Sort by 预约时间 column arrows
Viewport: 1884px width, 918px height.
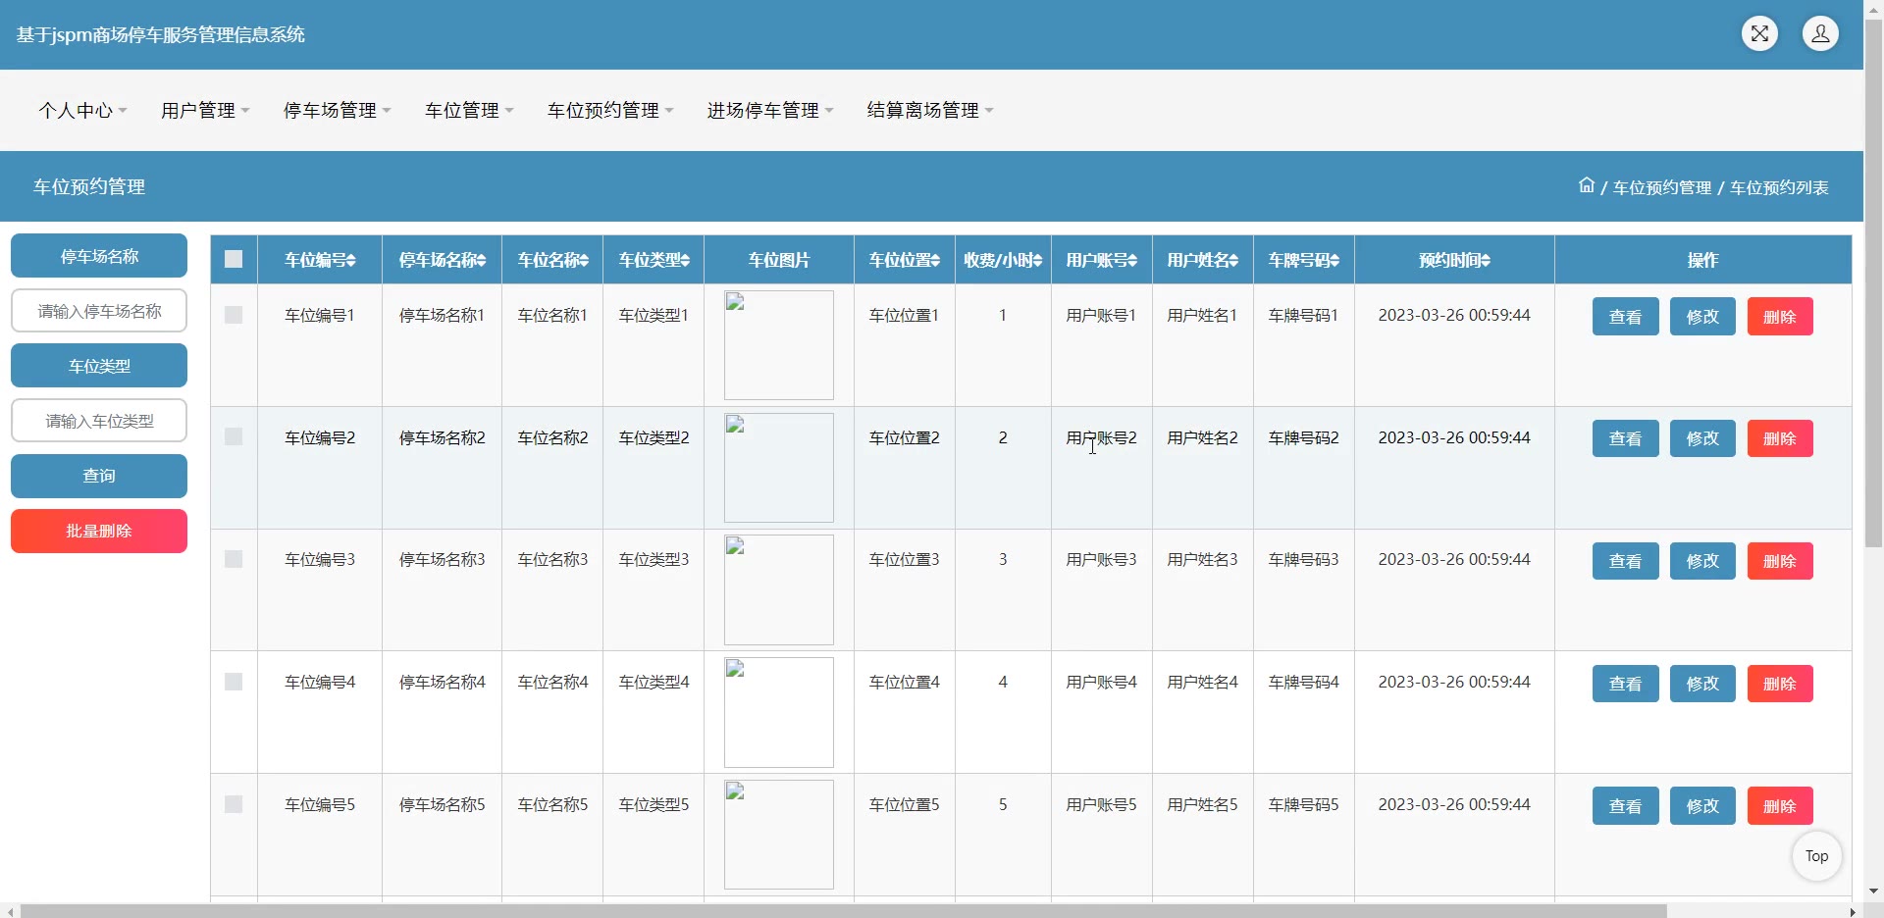click(x=1486, y=261)
